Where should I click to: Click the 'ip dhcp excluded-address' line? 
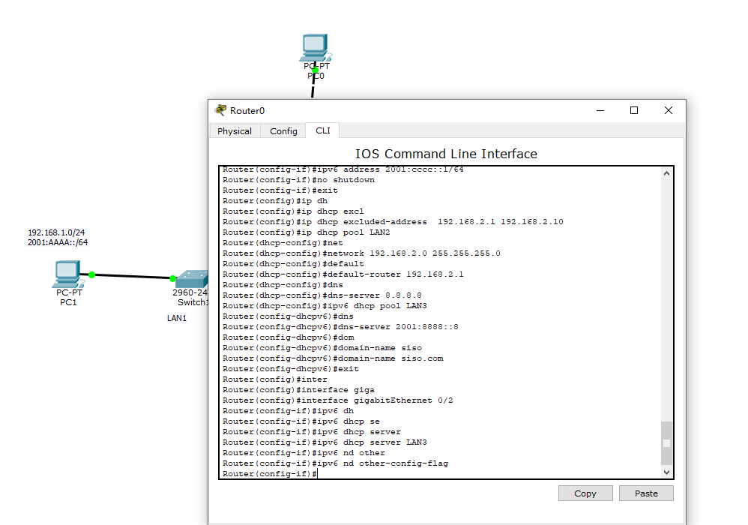tap(393, 221)
